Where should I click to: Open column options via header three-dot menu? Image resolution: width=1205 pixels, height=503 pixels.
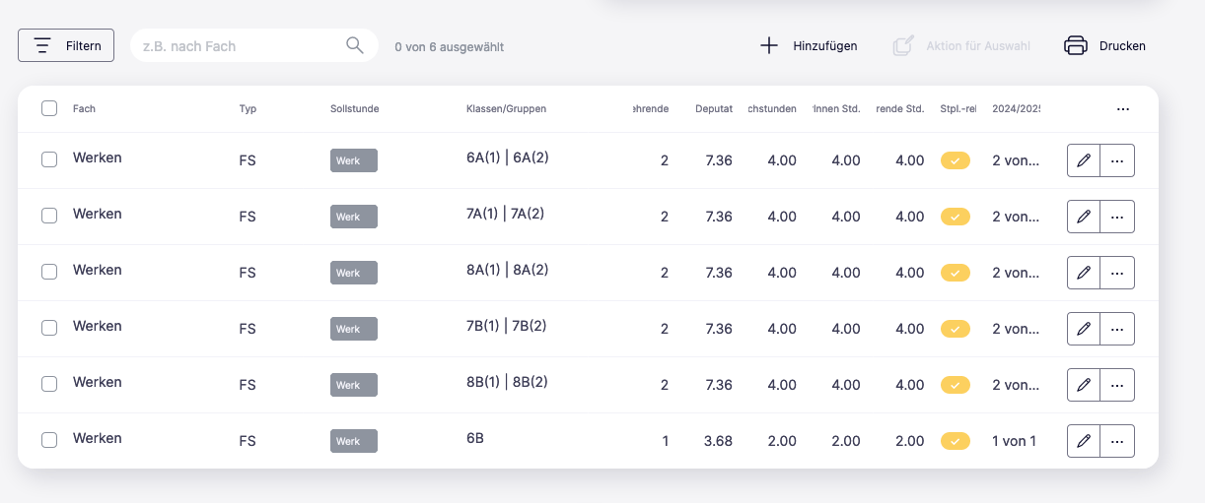pos(1123,109)
